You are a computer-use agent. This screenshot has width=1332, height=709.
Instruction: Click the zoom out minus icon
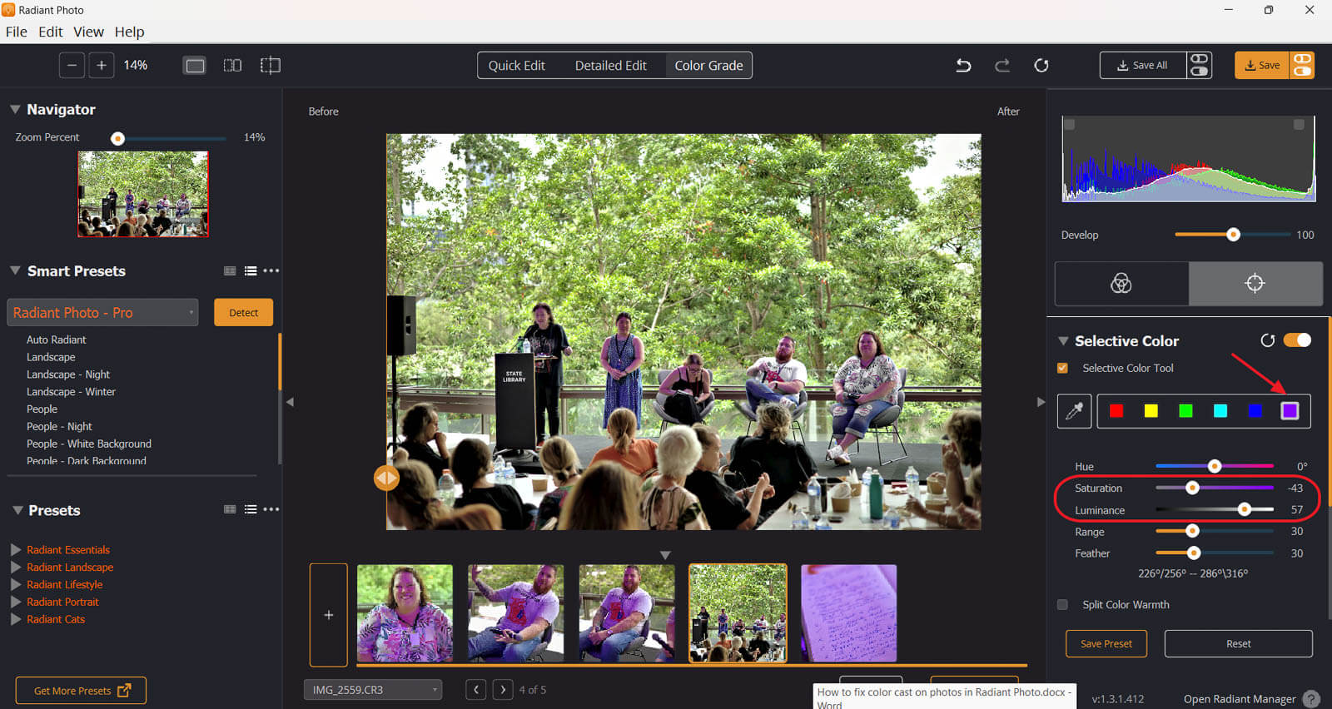72,66
